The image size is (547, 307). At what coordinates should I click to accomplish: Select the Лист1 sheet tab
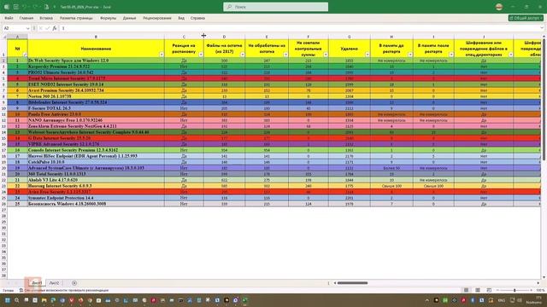point(37,283)
